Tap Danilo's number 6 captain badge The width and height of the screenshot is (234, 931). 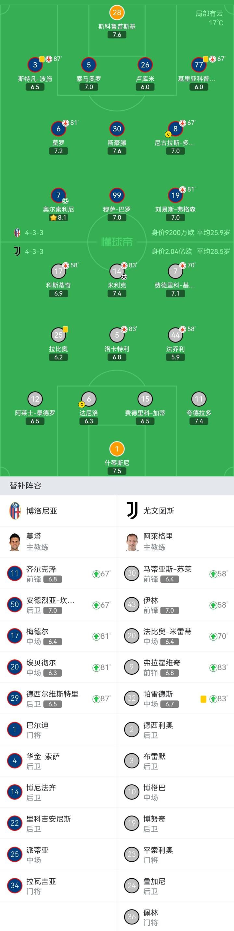(x=88, y=399)
